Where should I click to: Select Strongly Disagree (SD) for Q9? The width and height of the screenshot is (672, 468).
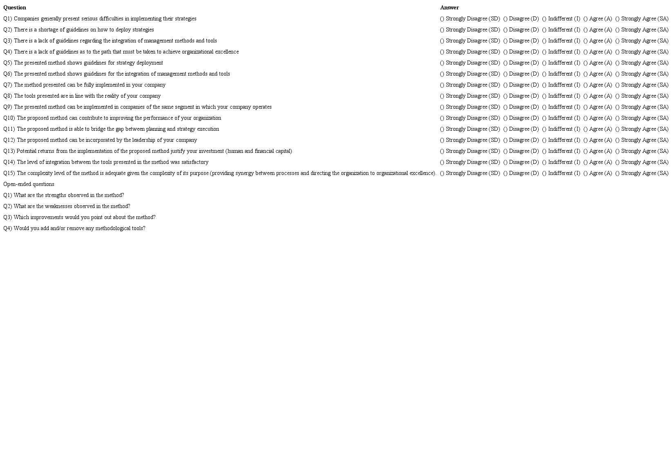click(470, 107)
